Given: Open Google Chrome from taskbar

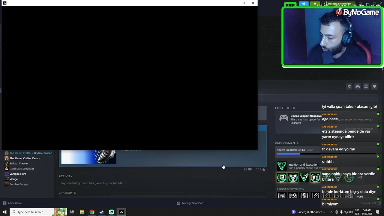Looking at the screenshot, I should click(x=92, y=212).
